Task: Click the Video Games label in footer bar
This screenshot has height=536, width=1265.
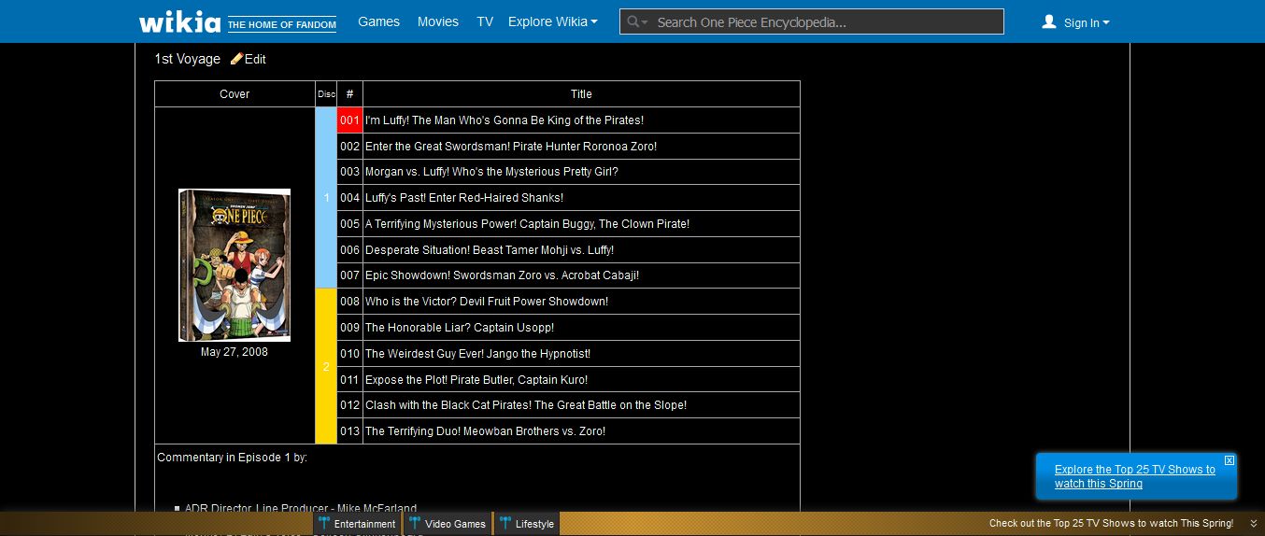Action: click(455, 524)
